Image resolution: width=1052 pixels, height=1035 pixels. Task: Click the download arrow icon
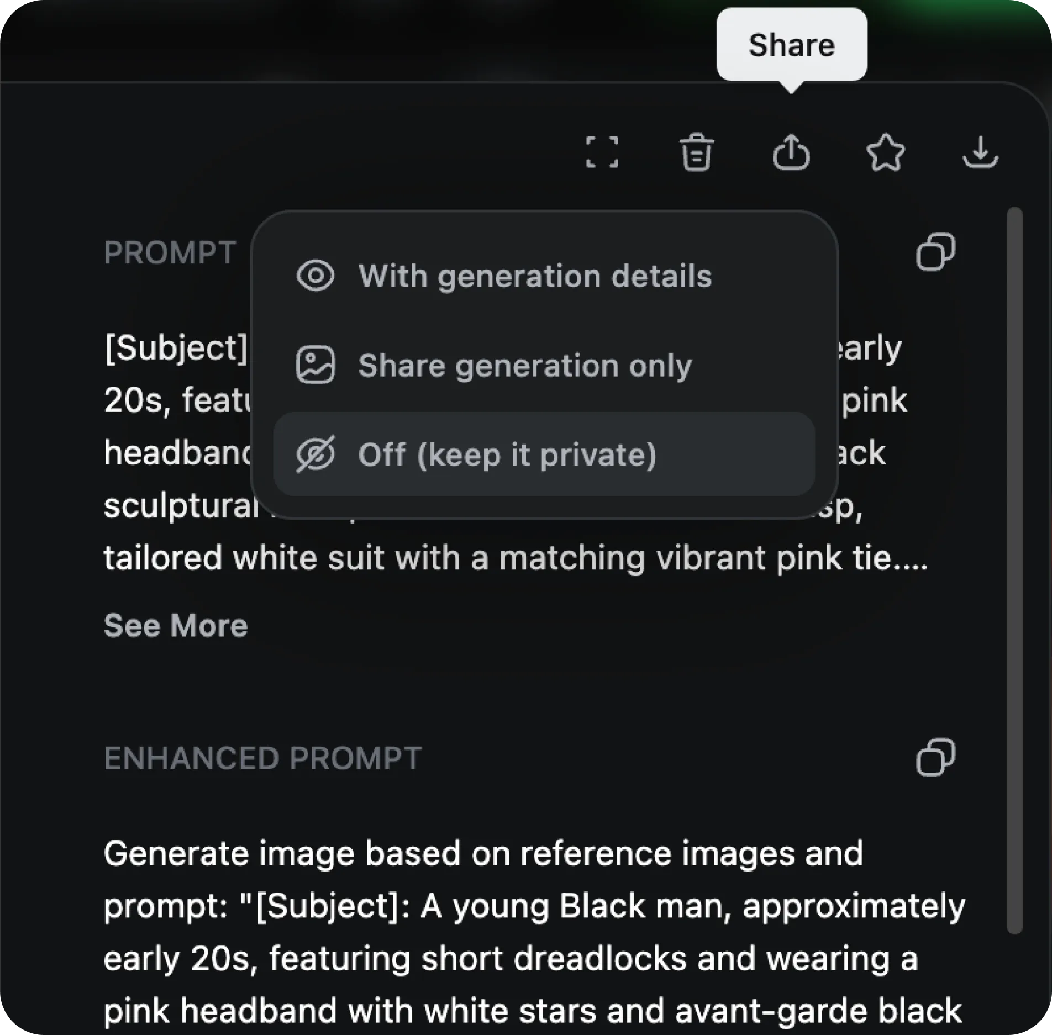(980, 152)
